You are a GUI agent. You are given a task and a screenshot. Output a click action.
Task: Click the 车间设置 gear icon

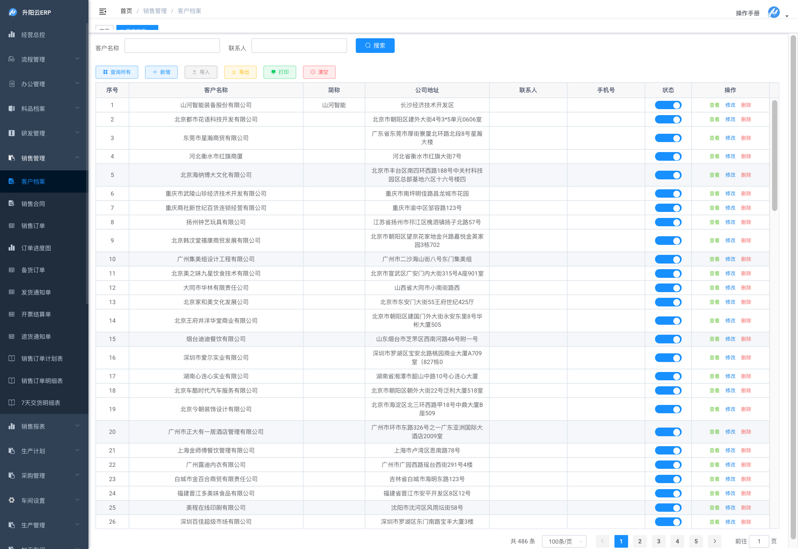click(x=12, y=500)
